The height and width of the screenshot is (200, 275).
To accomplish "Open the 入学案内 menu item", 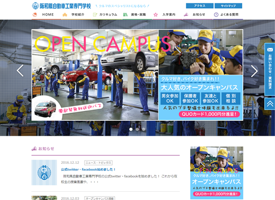I will tap(167, 15).
